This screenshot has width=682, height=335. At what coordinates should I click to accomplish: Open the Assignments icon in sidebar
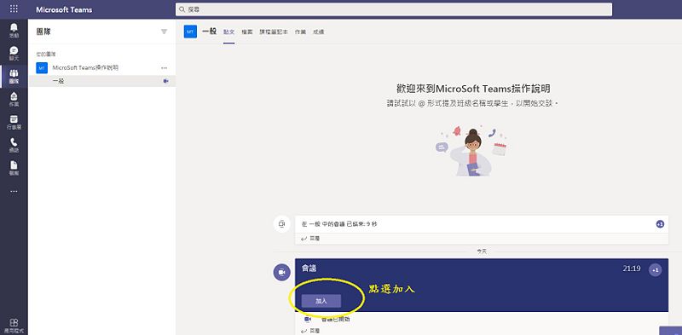click(14, 100)
